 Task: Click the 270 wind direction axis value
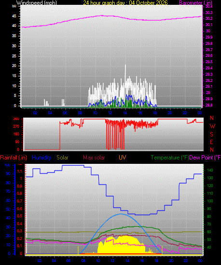pos(16,126)
